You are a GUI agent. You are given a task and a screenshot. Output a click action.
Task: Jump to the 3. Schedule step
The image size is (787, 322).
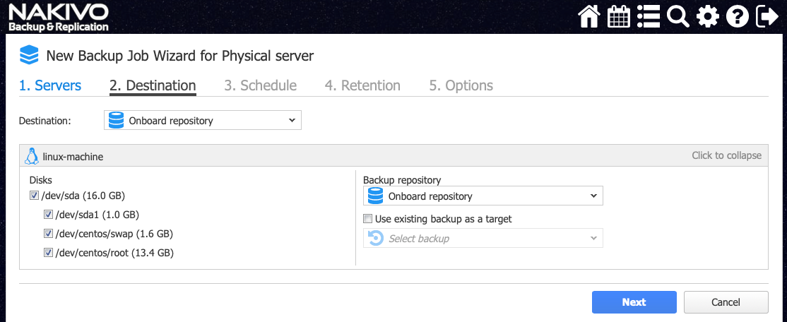[260, 85]
